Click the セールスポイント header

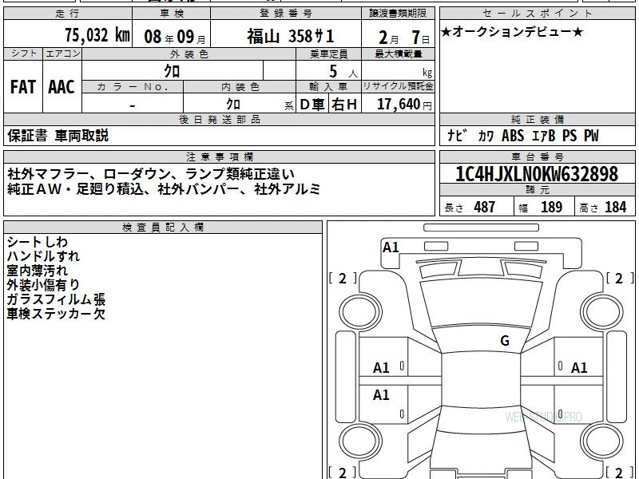click(537, 14)
